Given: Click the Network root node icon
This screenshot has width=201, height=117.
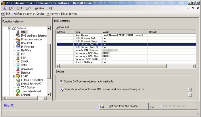Looking at the screenshot, I should tap(14, 28).
